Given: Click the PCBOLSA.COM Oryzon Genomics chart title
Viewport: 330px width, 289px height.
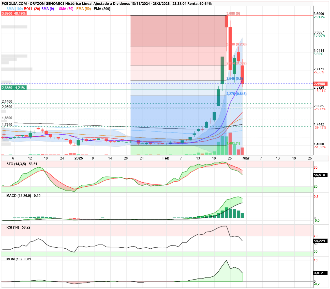Looking at the screenshot, I should click(x=107, y=4).
